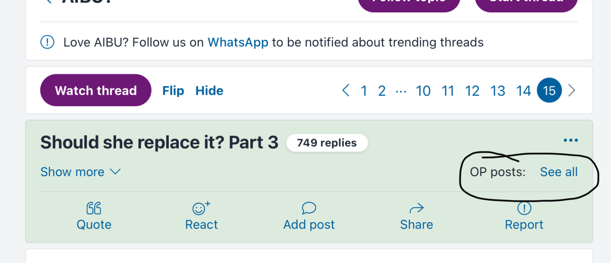Screen dimensions: 611x263
Task: Click the Report exclamation icon
Action: [x=524, y=208]
